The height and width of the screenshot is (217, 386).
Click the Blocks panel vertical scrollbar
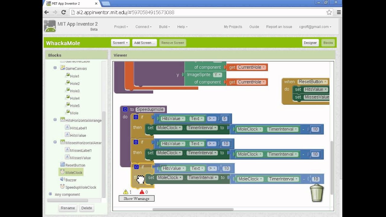pos(104,154)
